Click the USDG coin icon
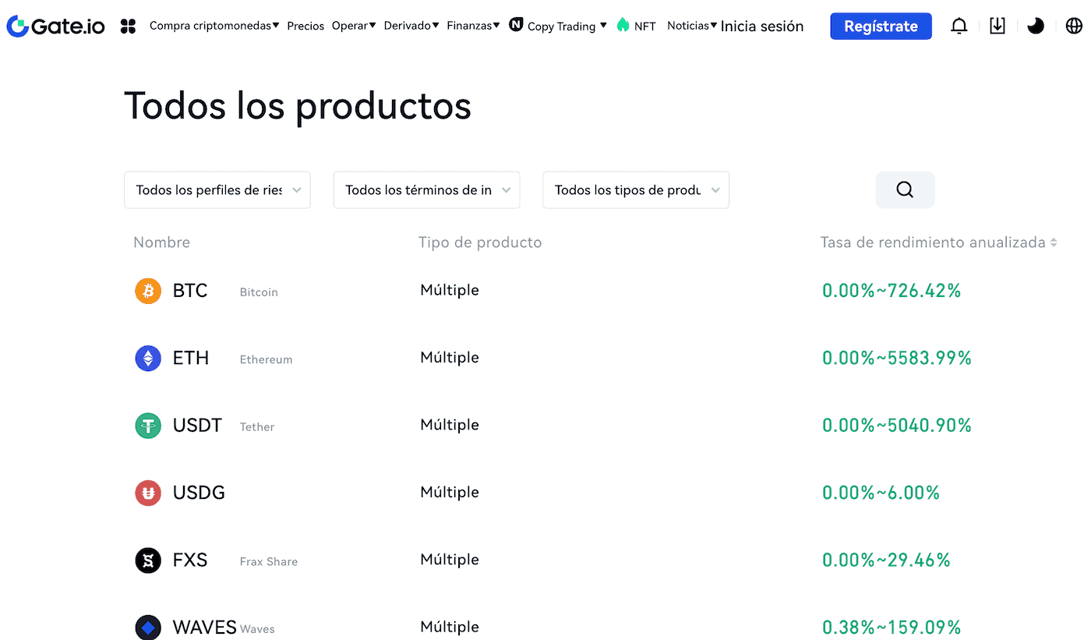1091x640 pixels. tap(148, 493)
